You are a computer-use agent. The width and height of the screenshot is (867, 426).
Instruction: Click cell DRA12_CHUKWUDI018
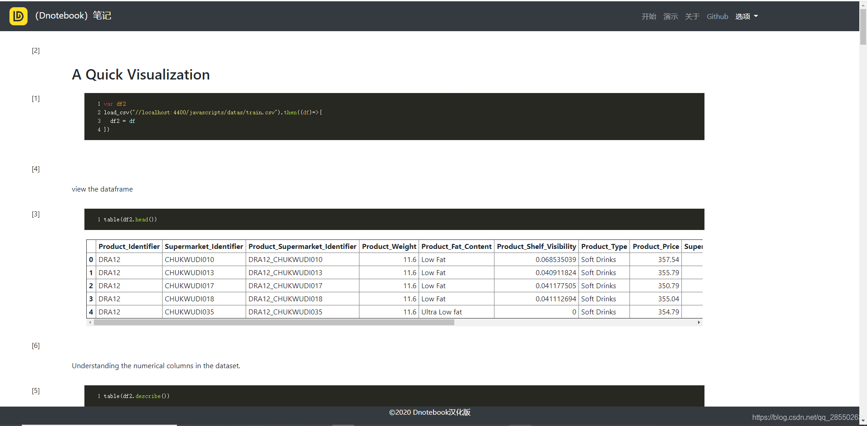303,299
